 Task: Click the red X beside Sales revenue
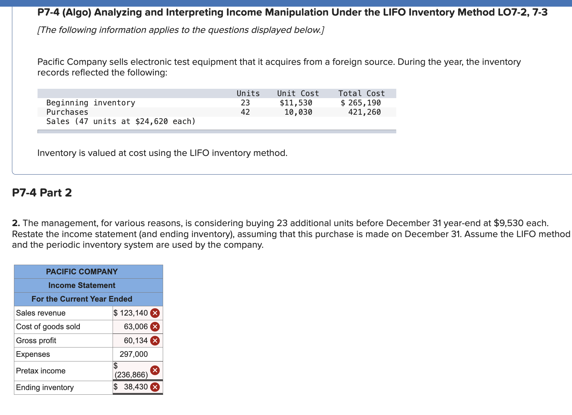(x=155, y=313)
